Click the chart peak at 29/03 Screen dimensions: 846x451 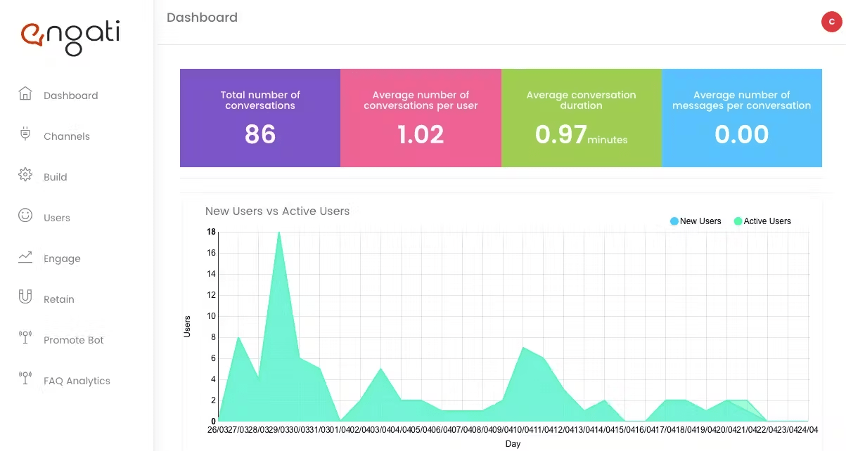pos(279,232)
